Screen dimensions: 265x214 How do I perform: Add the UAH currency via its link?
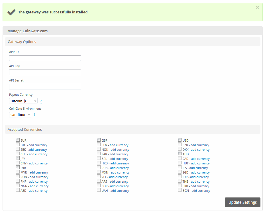(120, 191)
